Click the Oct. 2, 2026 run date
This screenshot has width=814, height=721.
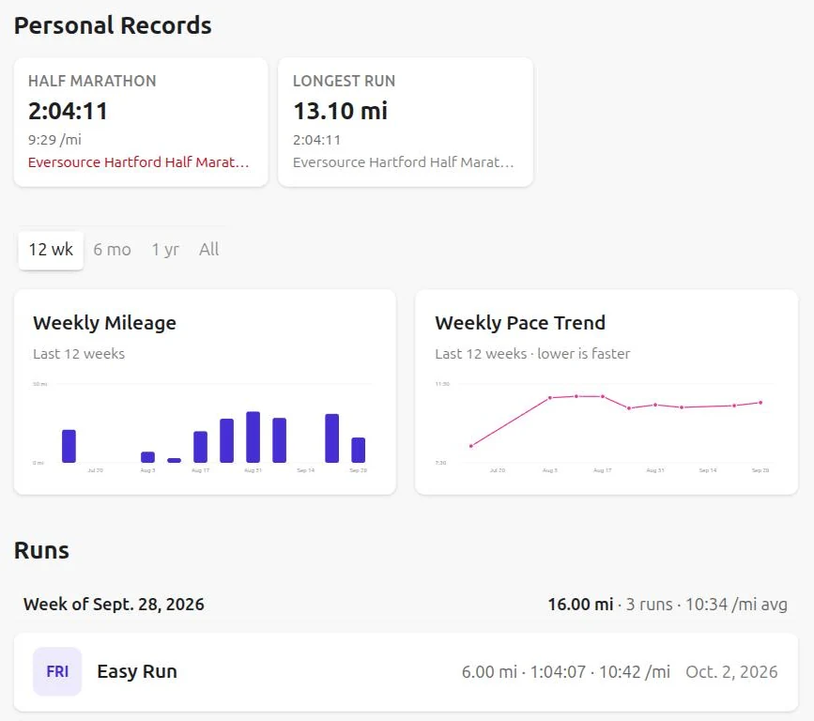[x=731, y=671]
